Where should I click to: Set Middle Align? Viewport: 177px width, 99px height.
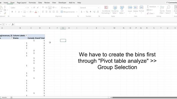[x=46, y=7]
